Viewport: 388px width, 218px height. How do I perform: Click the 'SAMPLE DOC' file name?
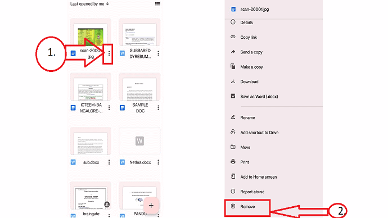pos(140,108)
